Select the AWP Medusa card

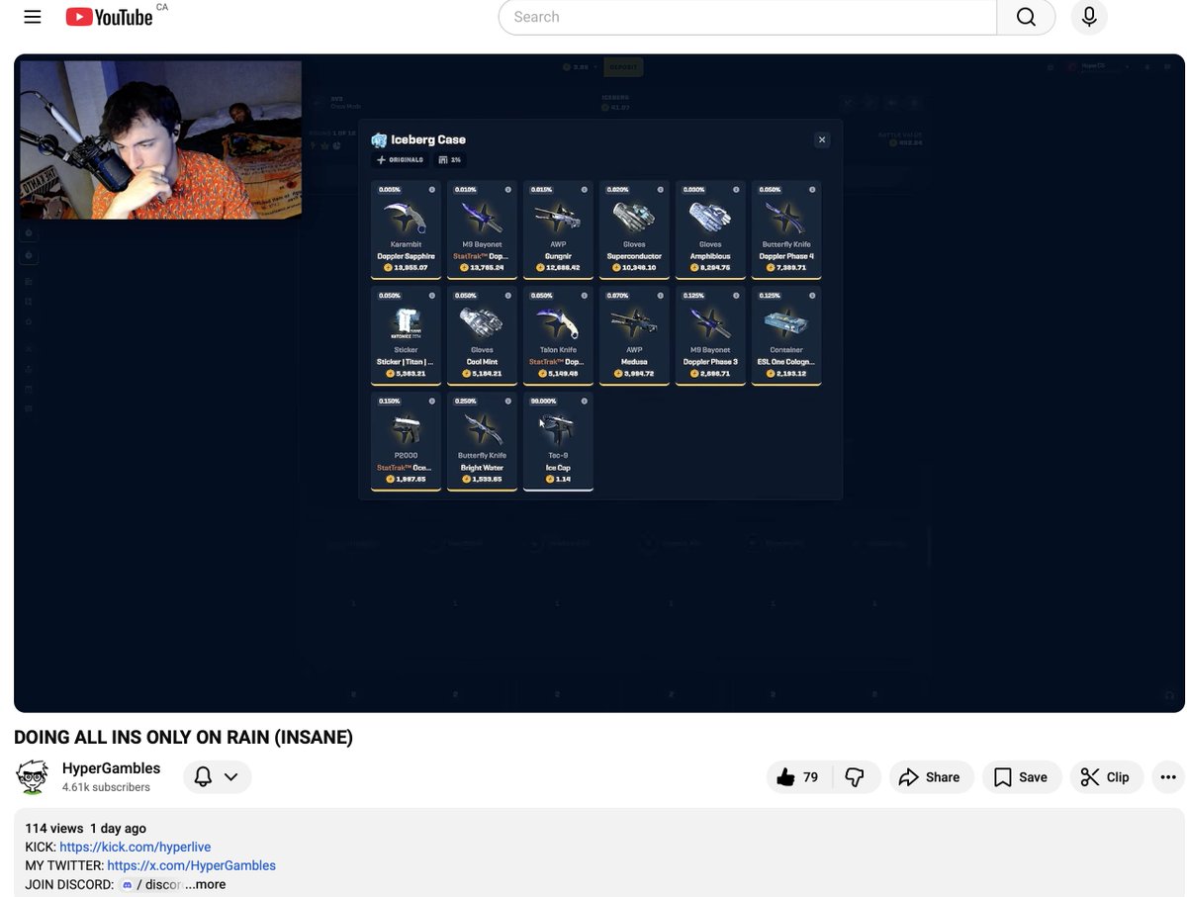[634, 335]
